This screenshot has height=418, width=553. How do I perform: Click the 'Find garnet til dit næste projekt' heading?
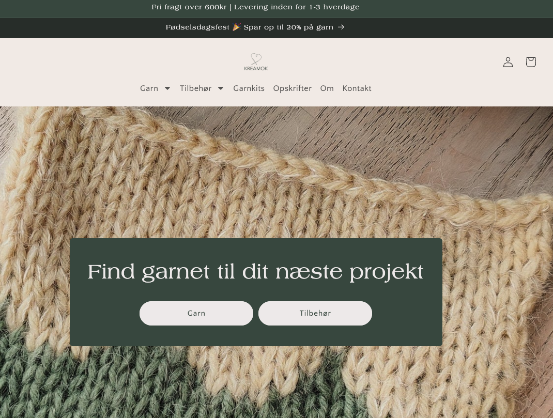tap(255, 272)
